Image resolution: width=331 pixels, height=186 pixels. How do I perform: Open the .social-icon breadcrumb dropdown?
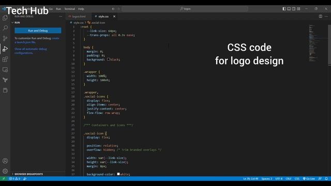[x=96, y=23]
